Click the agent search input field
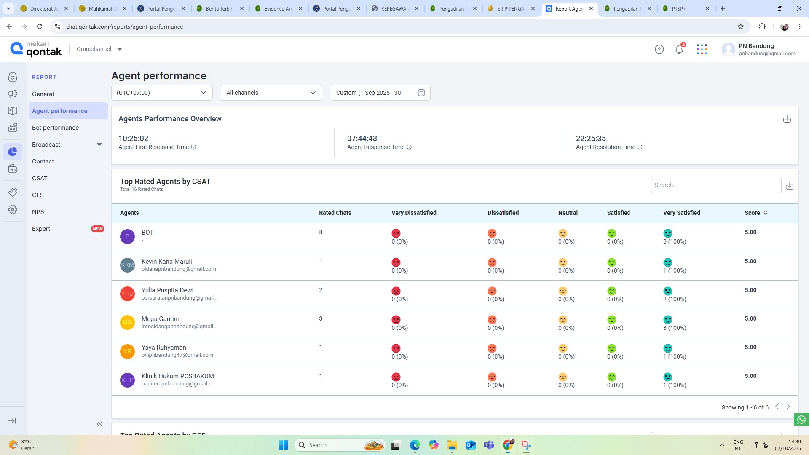 [715, 185]
